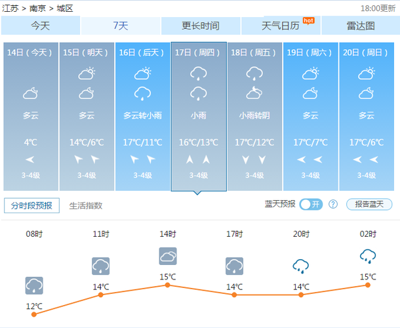The width and height of the screenshot is (400, 328).
Task: Click the first wind arrow for 15日
Action: click(x=78, y=159)
